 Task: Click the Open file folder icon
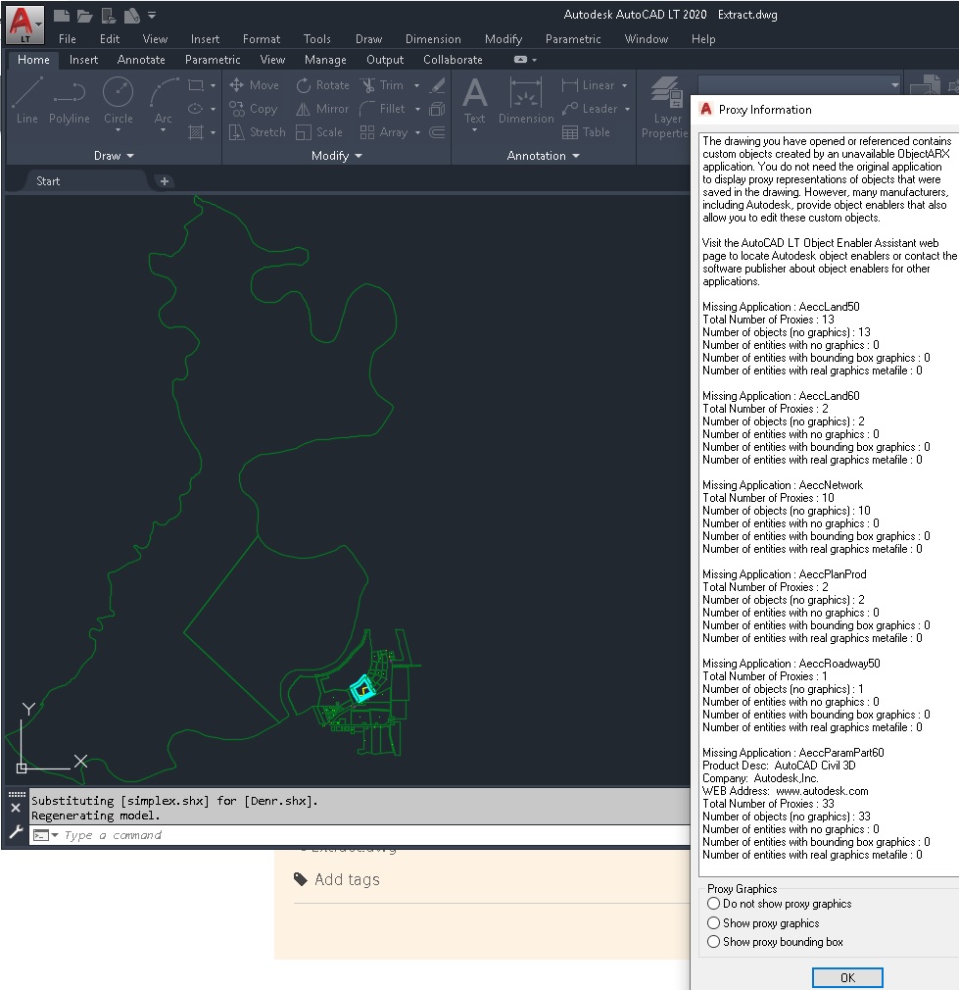[84, 15]
